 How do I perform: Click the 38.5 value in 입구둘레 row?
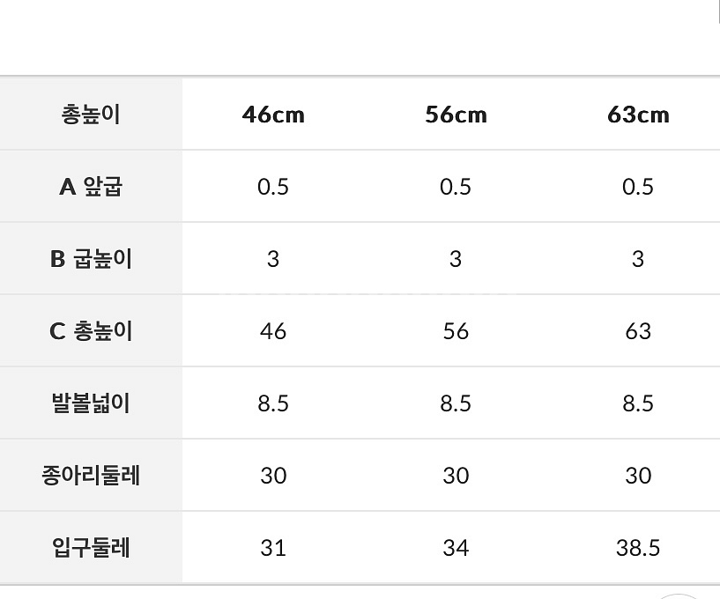tap(638, 548)
